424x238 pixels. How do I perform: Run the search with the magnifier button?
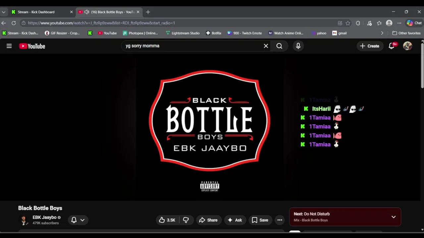279,46
